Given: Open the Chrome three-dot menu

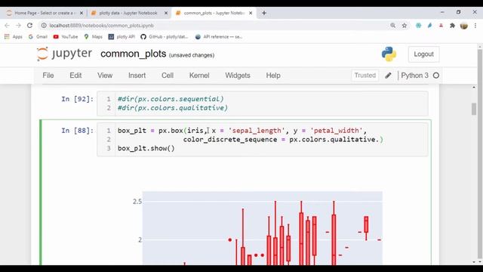Looking at the screenshot, I should pyautogui.click(x=475, y=26).
